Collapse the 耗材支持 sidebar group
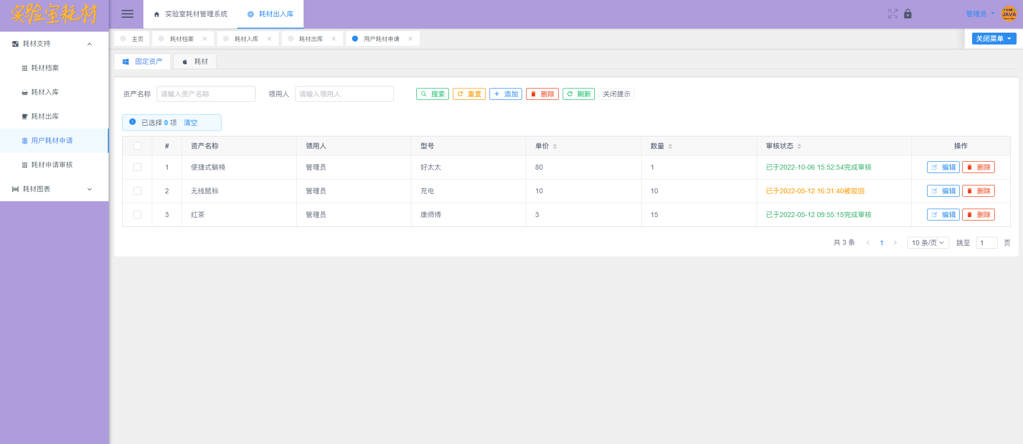The width and height of the screenshot is (1023, 444). (54, 44)
